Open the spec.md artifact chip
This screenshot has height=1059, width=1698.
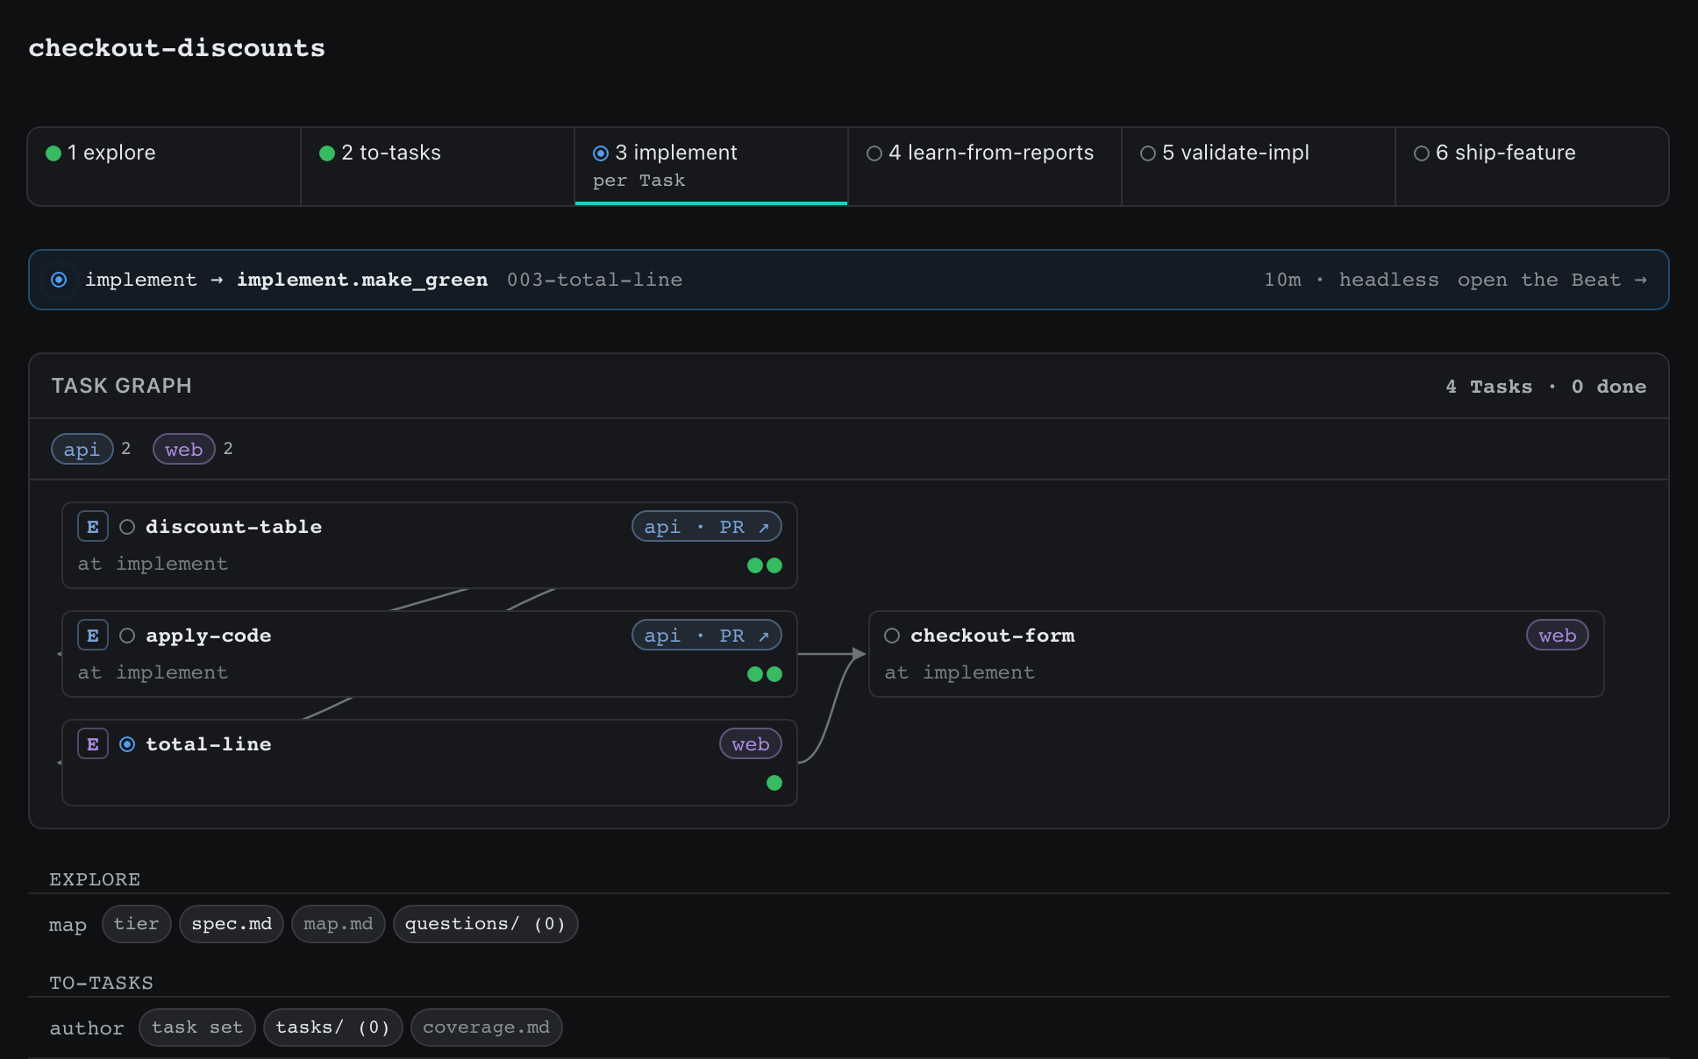[x=232, y=924]
